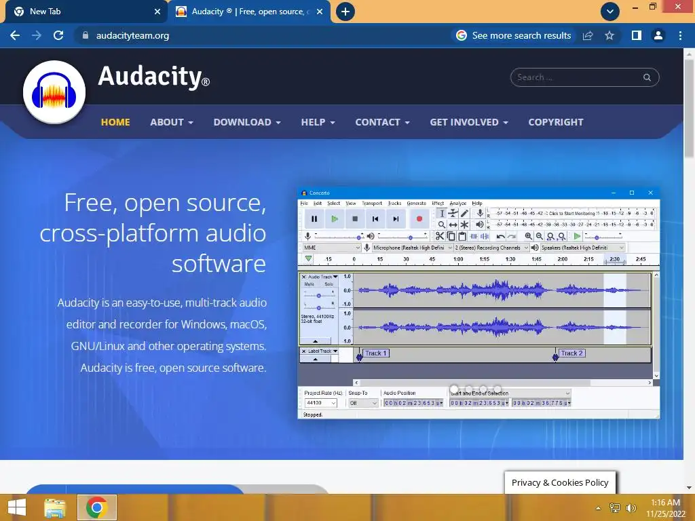Screen dimensions: 695x521
Task: Toggle the Chrome side panel icon
Action: tap(637, 35)
